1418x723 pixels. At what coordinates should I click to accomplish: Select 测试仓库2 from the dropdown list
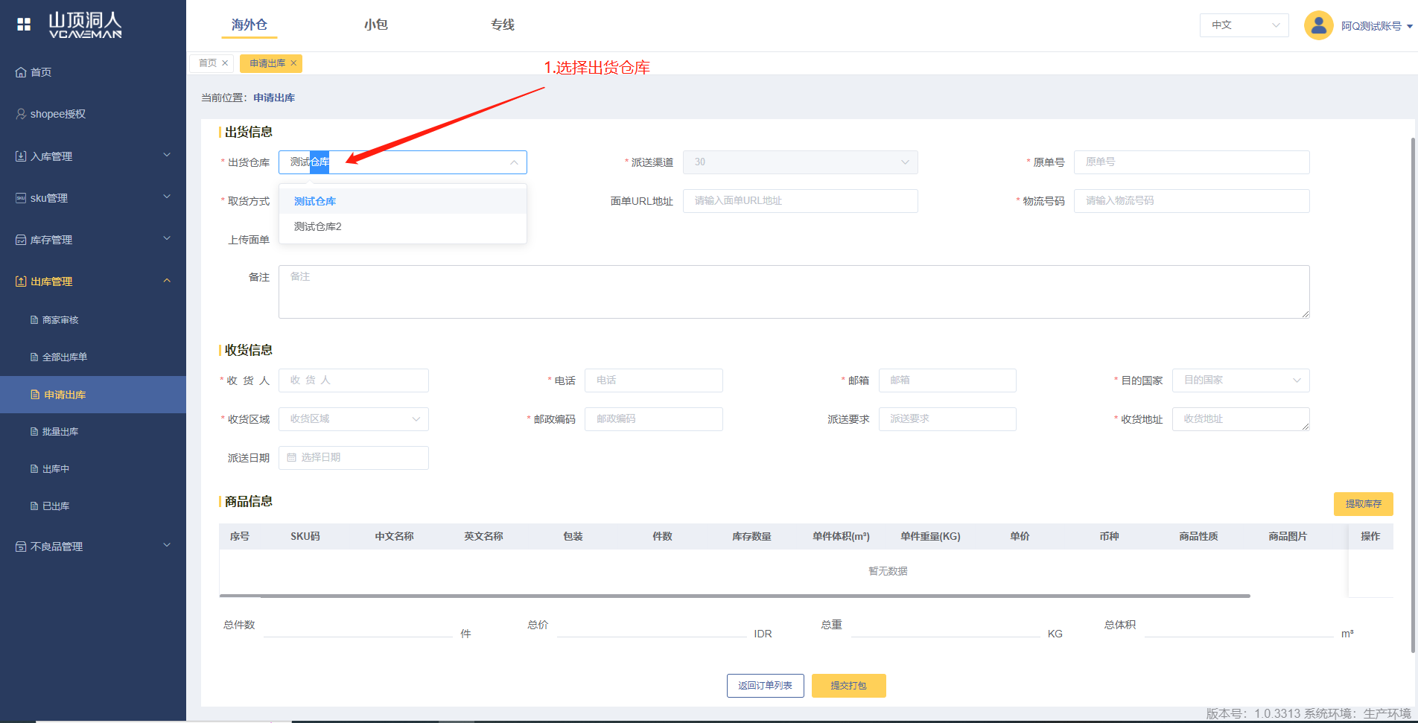click(318, 226)
